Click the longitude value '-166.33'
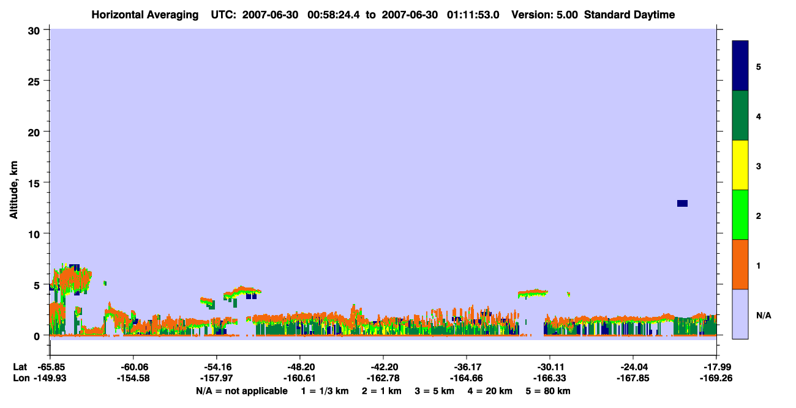796x408 pixels. pyautogui.click(x=549, y=378)
